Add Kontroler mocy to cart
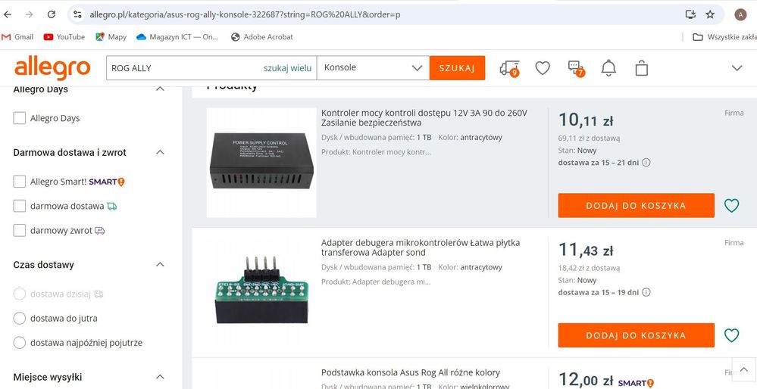This screenshot has height=389, width=757. [x=636, y=205]
